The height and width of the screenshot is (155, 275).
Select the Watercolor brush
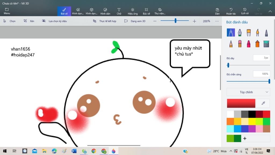coord(258,33)
